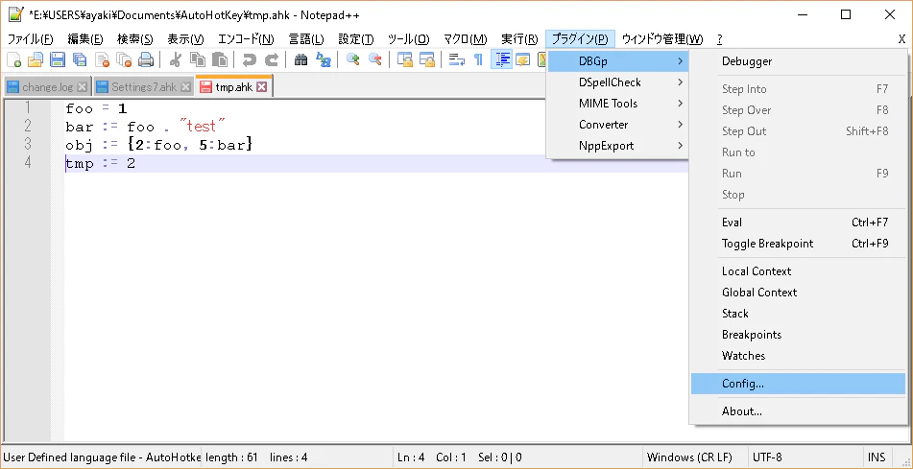
Task: Open the 検索(S) menu
Action: click(135, 39)
